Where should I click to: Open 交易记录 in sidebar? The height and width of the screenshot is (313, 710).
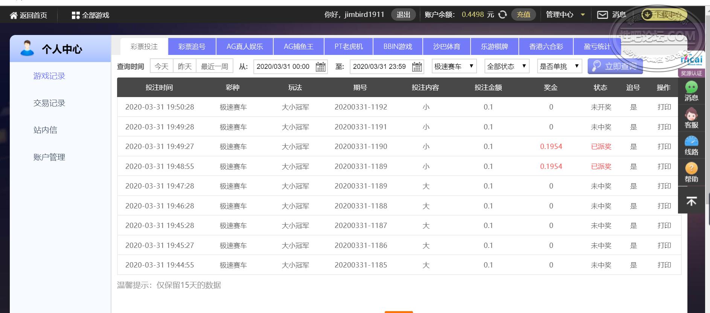click(49, 103)
